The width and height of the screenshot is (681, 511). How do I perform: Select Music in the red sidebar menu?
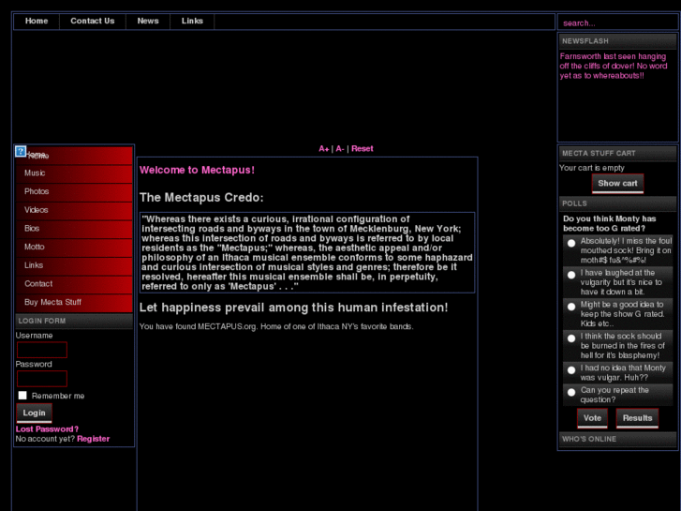coord(74,173)
